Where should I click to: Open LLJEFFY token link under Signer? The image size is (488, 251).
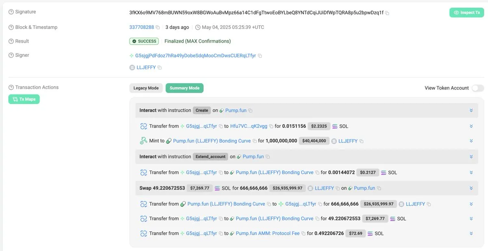pyautogui.click(x=146, y=68)
